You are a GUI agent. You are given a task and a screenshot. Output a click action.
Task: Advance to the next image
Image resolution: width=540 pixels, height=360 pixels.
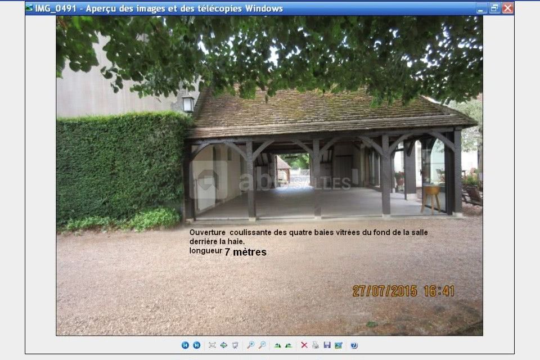(196, 345)
